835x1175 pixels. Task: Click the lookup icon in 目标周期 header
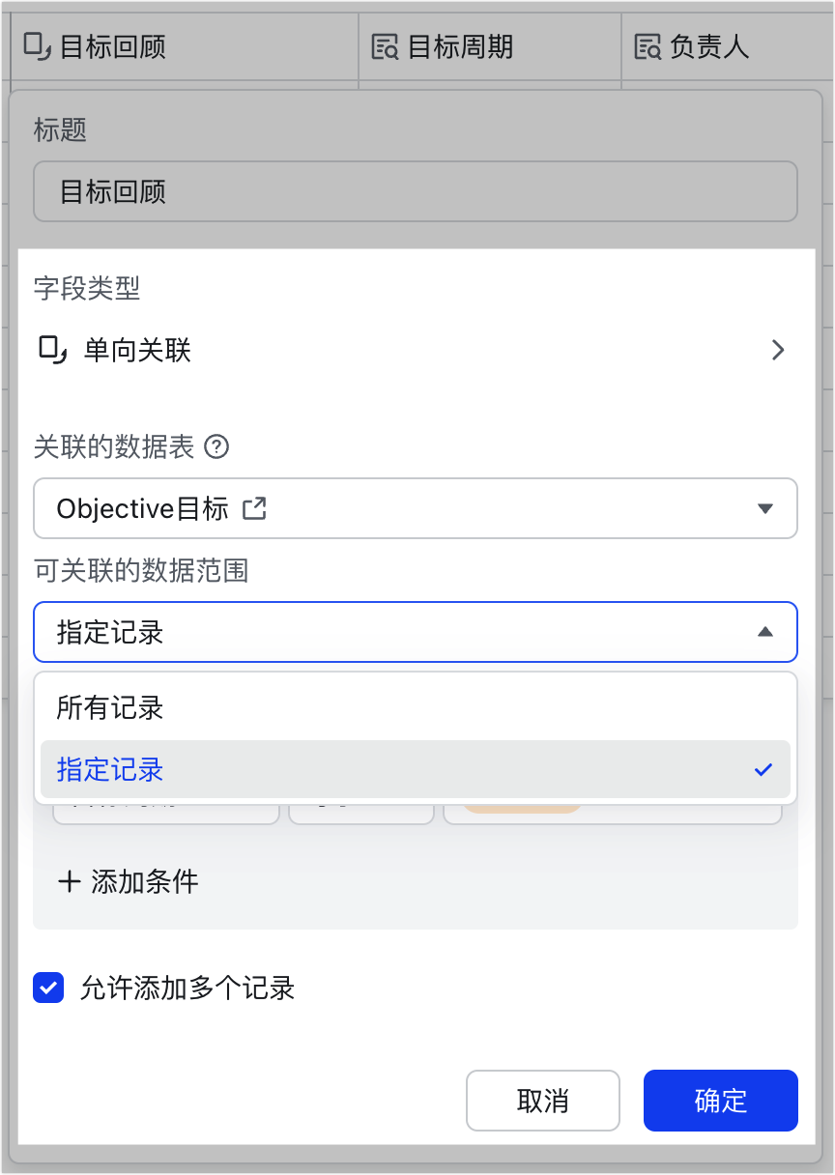[386, 46]
